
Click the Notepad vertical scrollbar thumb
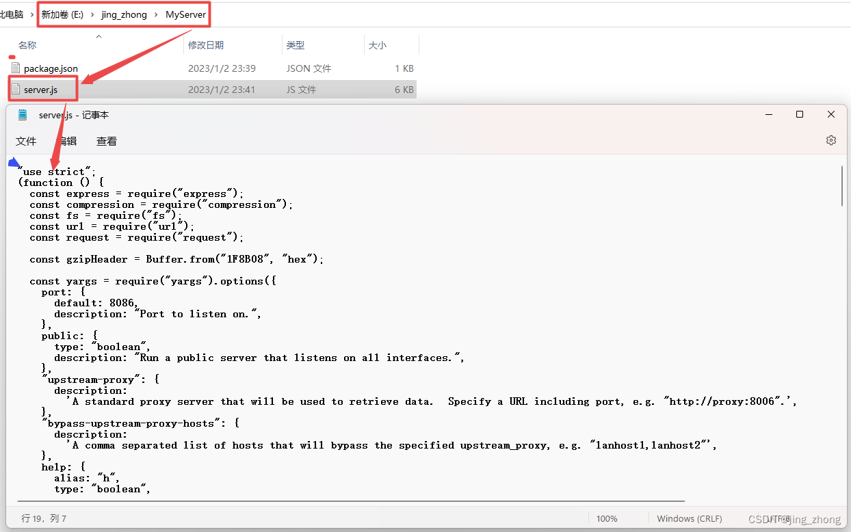pos(842,185)
